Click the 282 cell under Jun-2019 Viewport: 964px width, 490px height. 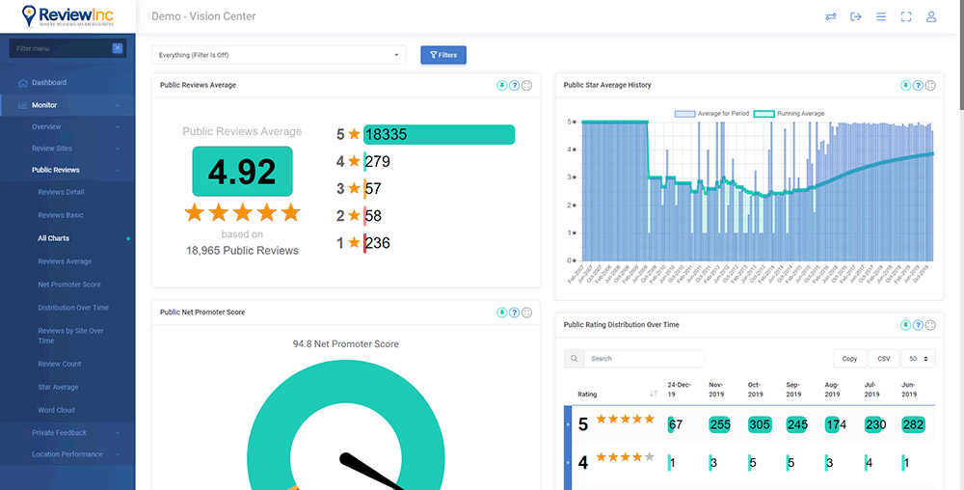pos(914,424)
